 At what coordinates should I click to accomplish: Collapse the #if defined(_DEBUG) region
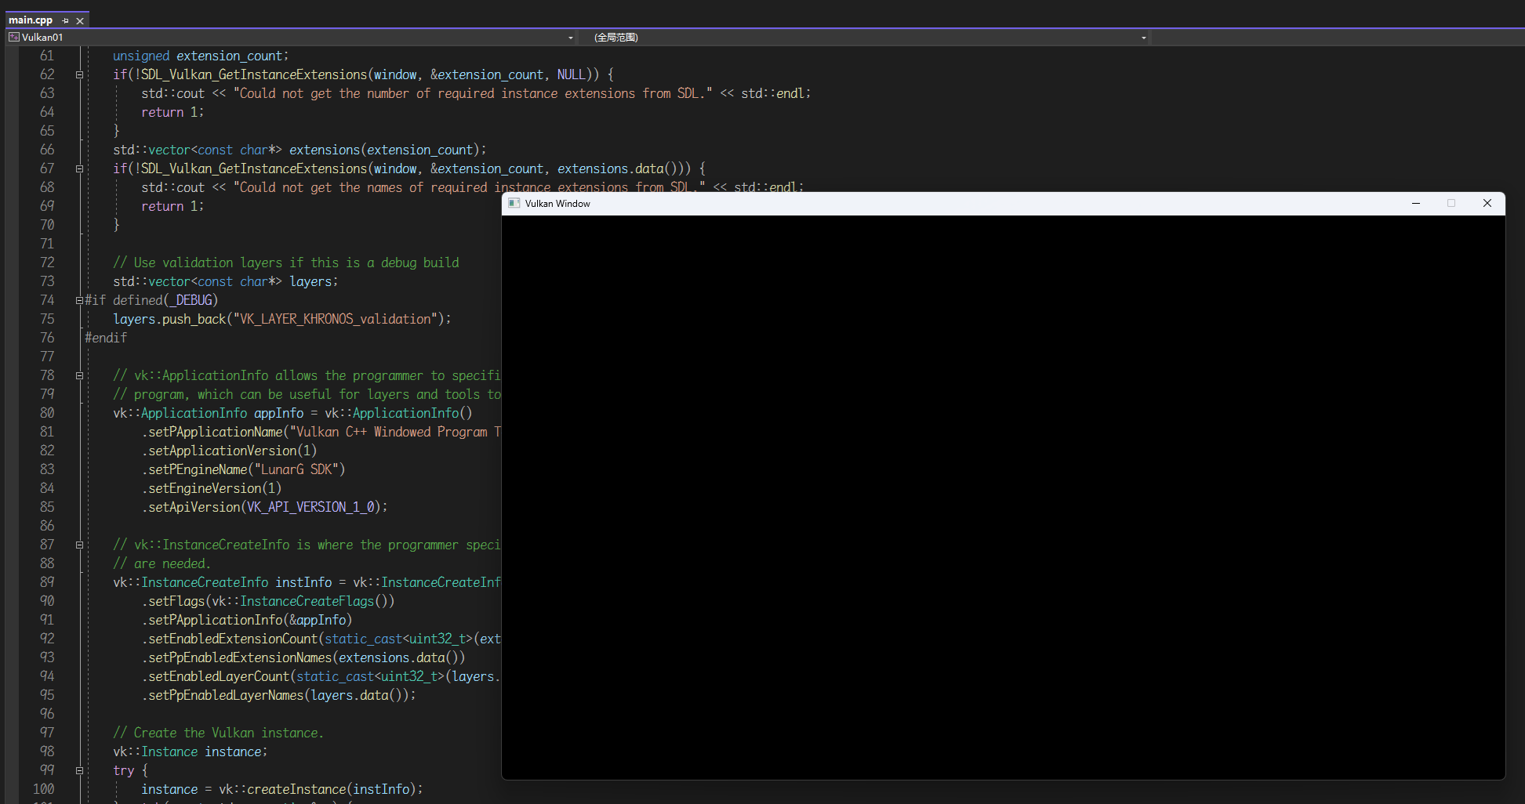(x=79, y=300)
